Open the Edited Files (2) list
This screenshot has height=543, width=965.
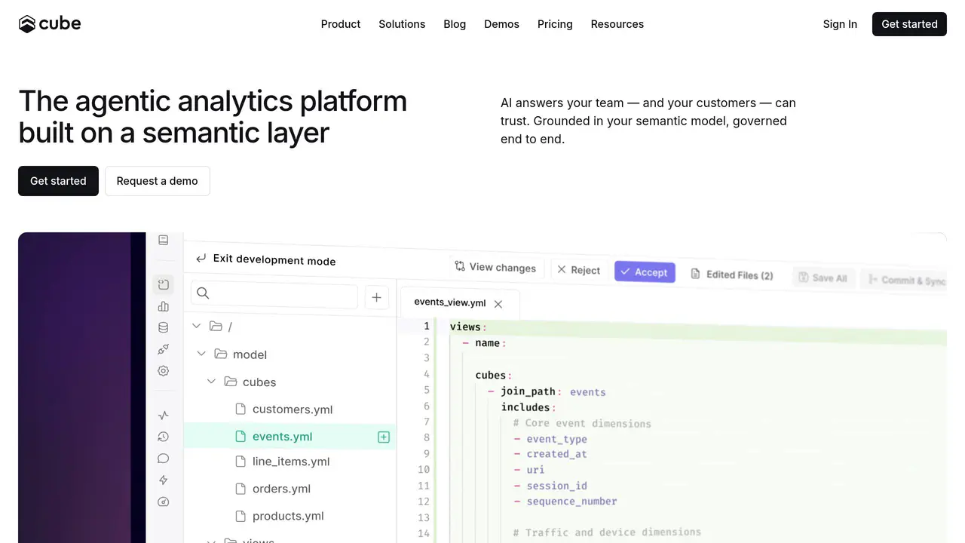[732, 275]
